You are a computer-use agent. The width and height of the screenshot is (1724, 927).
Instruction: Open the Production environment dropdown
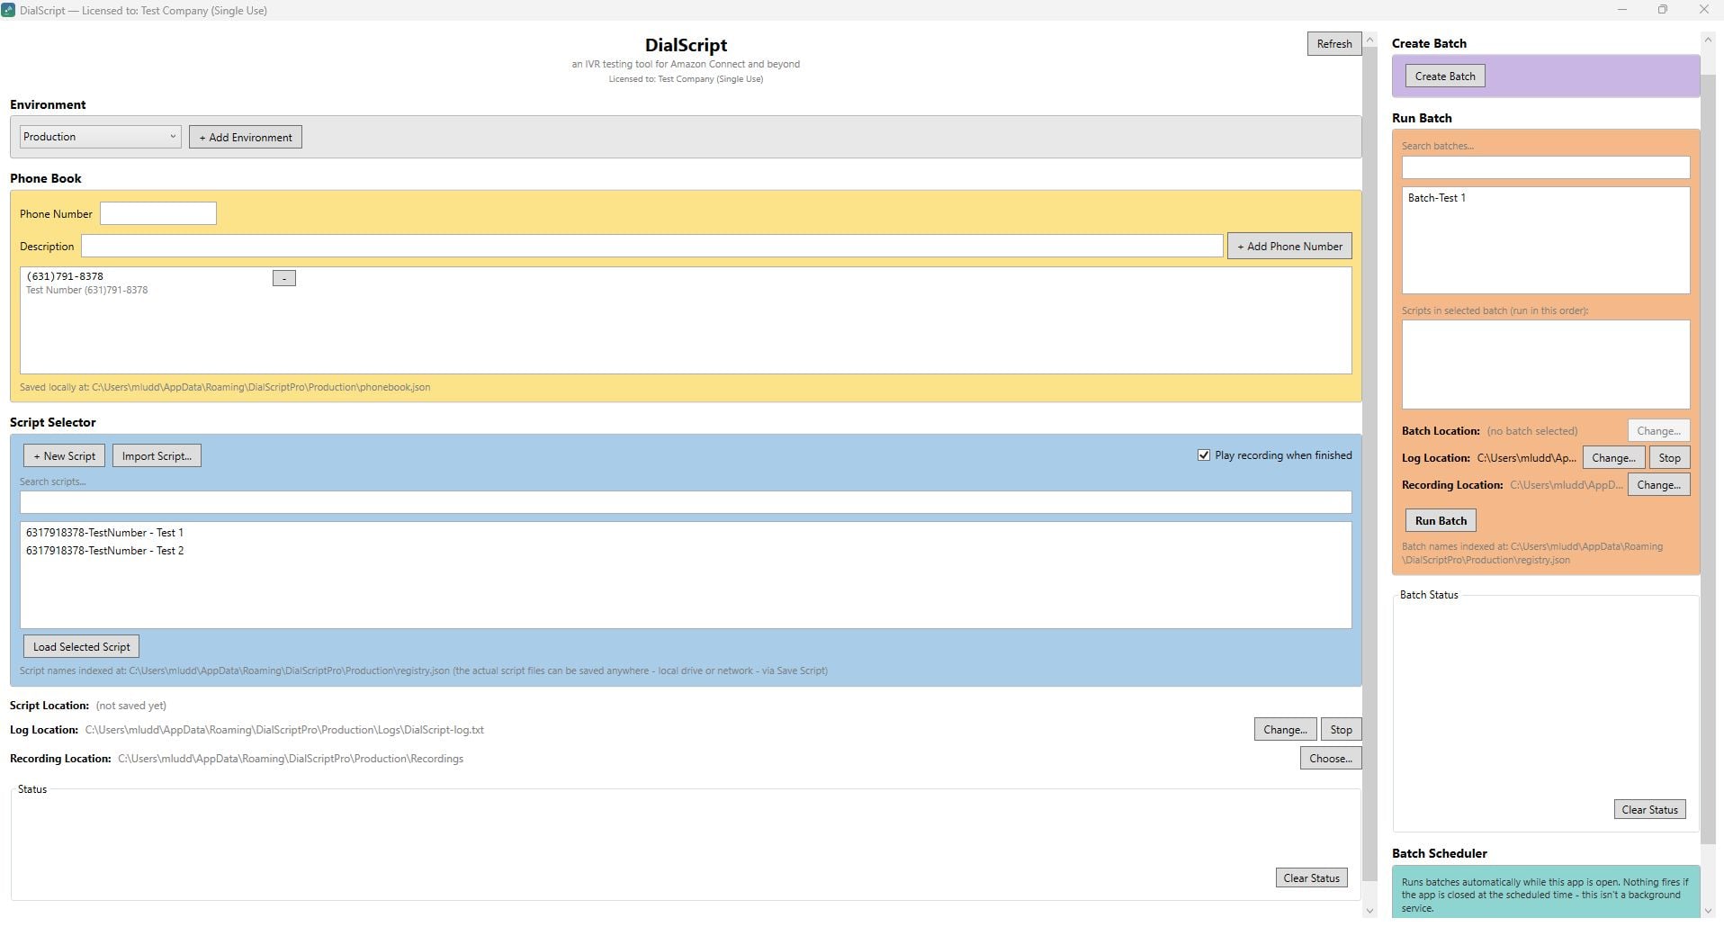tap(100, 137)
